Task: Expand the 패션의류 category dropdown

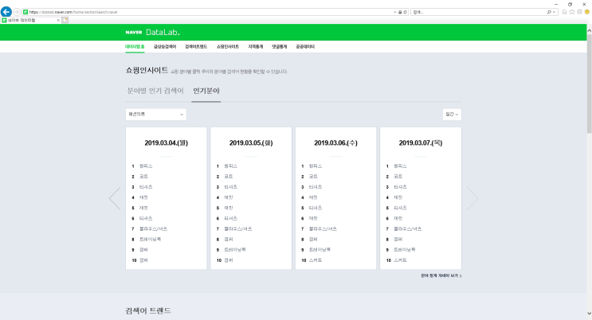Action: (x=156, y=115)
